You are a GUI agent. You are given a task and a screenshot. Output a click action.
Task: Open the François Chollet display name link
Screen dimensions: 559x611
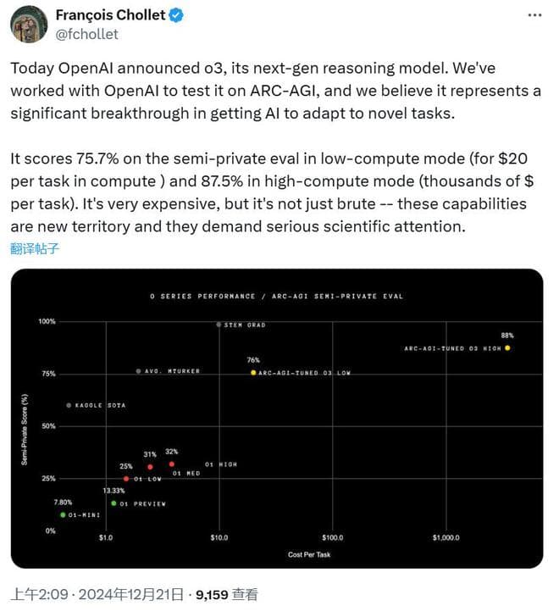click(x=109, y=16)
